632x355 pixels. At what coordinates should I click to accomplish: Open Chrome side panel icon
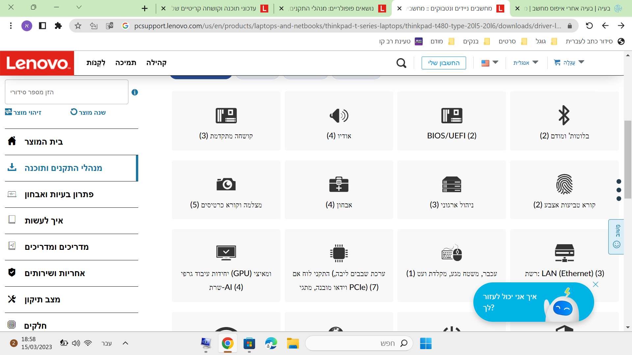(42, 26)
